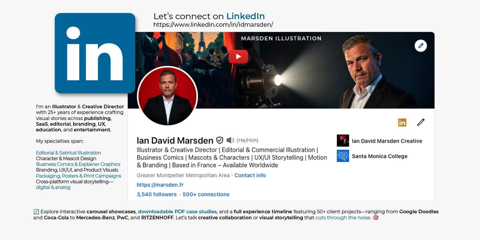Open the round profile photo

(x=167, y=96)
